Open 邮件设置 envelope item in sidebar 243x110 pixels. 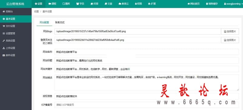click(16, 55)
